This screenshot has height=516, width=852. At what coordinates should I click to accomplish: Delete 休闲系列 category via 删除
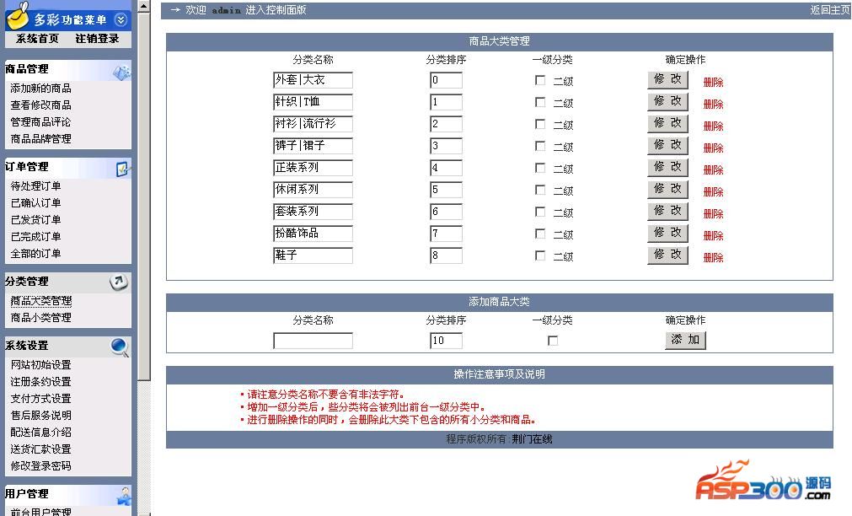(714, 192)
